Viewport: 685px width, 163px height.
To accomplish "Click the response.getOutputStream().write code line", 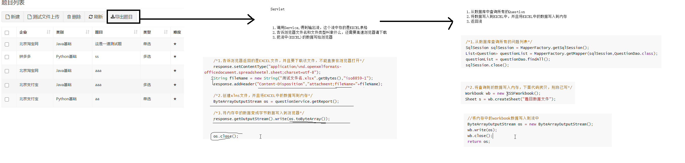I will click(x=272, y=119).
